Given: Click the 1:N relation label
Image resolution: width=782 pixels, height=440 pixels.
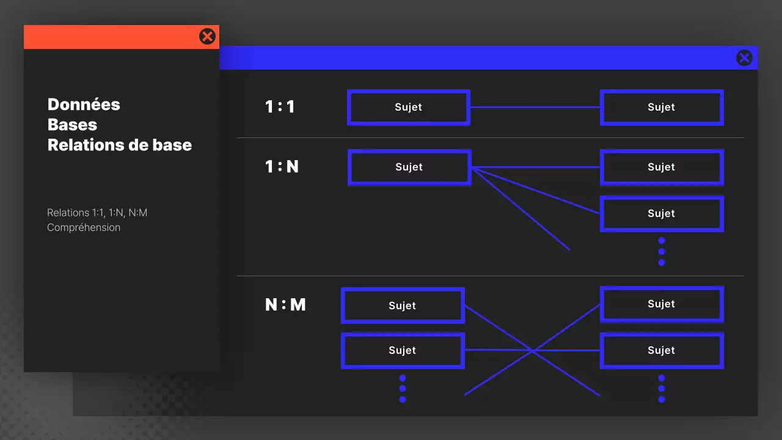Looking at the screenshot, I should tap(282, 166).
